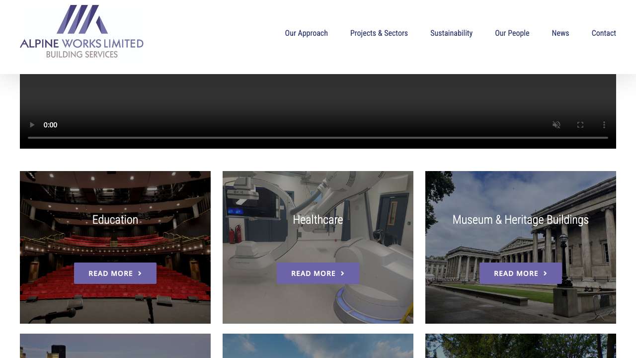
Task: Open the Contact page
Action: click(x=603, y=33)
